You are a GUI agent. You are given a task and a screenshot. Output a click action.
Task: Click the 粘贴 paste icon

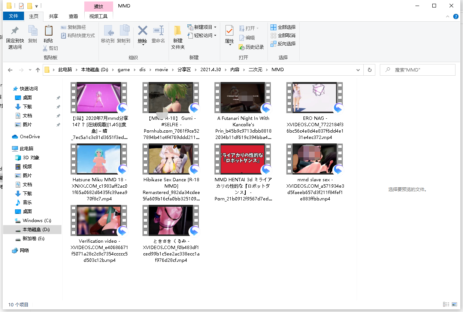48,31
